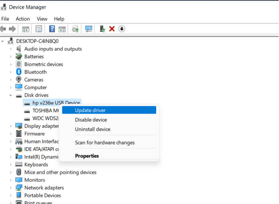The width and height of the screenshot is (279, 204).
Task: Open the Help menu
Action: (x=59, y=19)
